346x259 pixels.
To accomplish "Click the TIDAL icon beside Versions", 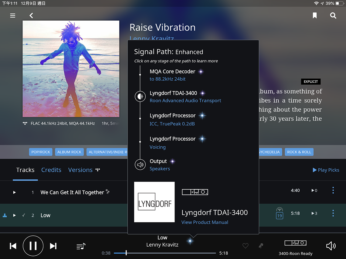I will pyautogui.click(x=98, y=170).
